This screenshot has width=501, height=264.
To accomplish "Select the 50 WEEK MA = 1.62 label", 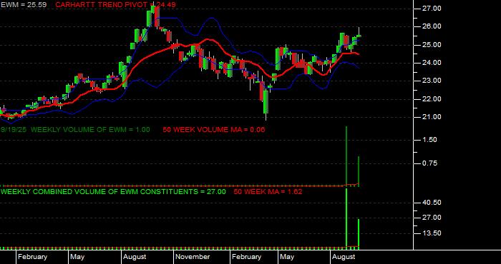I will click(268, 192).
